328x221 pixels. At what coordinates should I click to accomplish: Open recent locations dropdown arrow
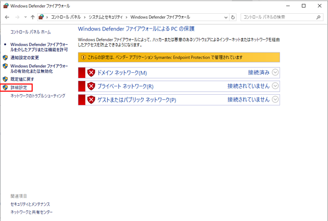click(26, 17)
